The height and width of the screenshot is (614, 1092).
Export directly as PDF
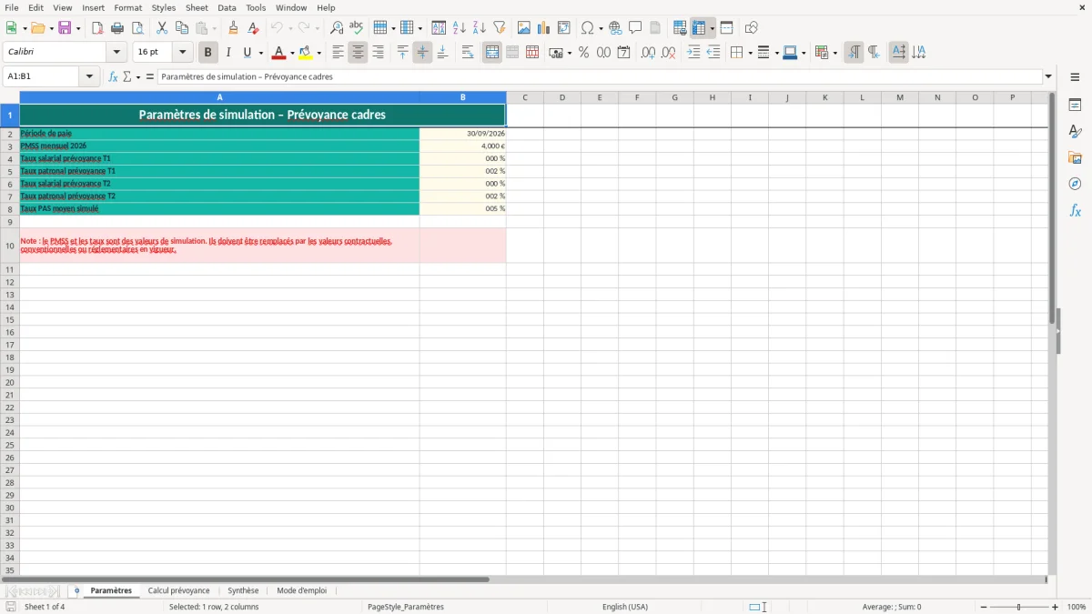[97, 28]
